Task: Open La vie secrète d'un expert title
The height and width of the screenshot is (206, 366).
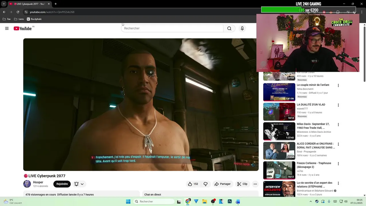Action: pyautogui.click(x=315, y=185)
